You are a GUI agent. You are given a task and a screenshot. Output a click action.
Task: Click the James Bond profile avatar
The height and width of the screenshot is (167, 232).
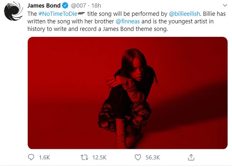click(x=14, y=11)
